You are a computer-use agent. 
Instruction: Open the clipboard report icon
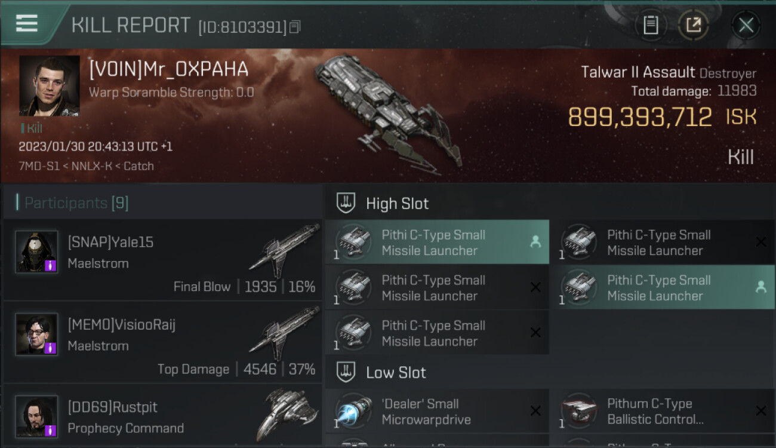651,25
